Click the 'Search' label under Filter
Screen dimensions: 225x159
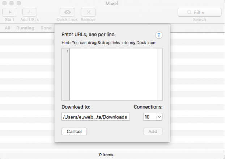200,19
